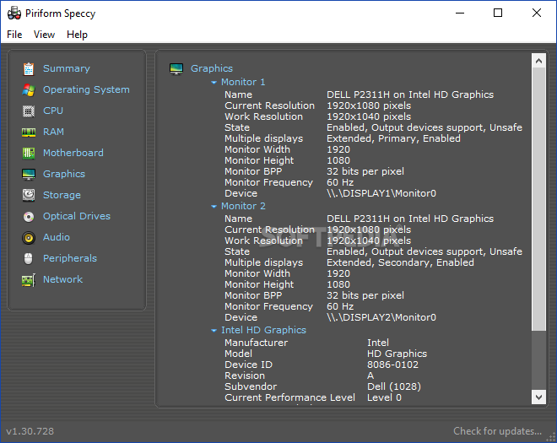Open the View menu
The height and width of the screenshot is (443, 557).
pos(44,35)
